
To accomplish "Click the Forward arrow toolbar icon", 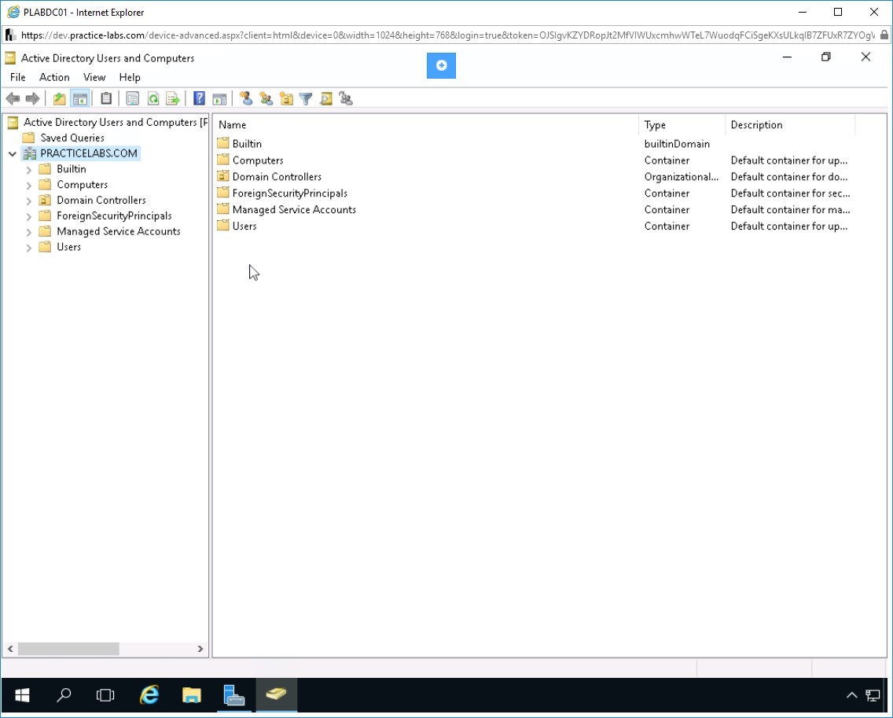I will [x=32, y=98].
